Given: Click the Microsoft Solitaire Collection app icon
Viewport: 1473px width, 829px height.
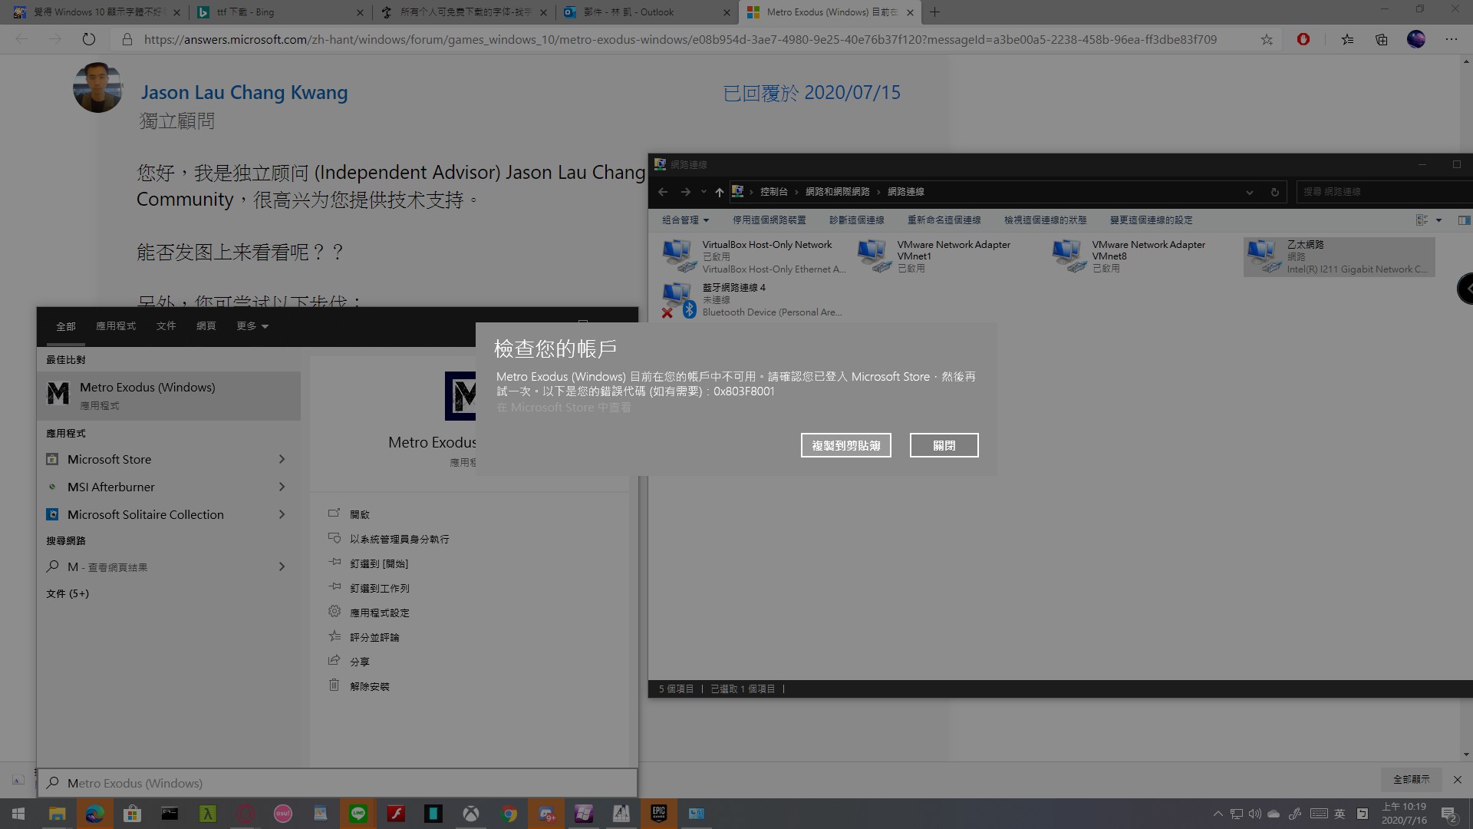Looking at the screenshot, I should 52,514.
